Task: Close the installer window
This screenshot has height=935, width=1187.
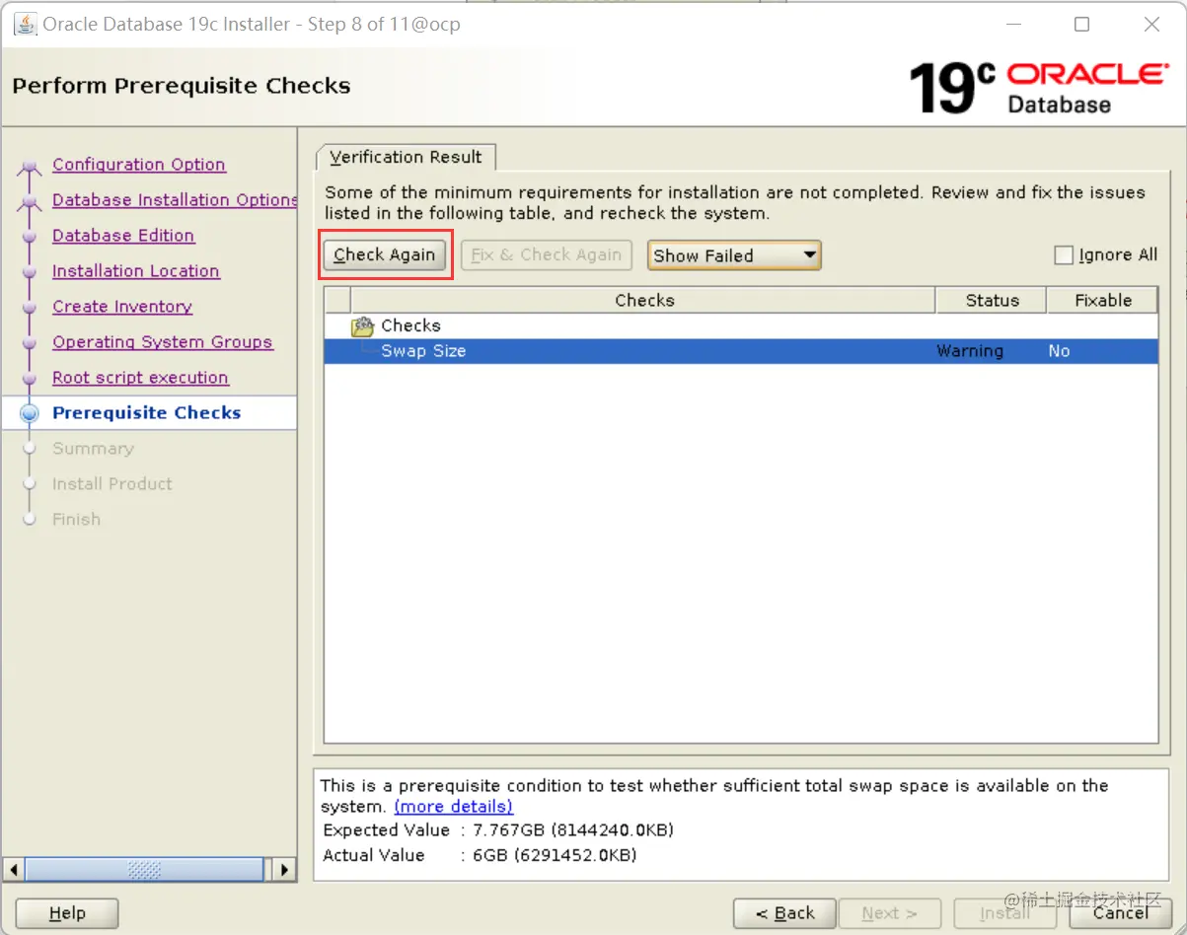Action: click(x=1151, y=25)
